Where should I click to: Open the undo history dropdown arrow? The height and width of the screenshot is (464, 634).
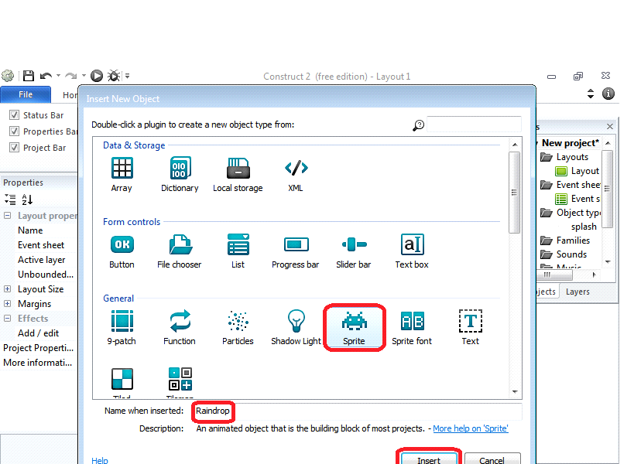tap(58, 76)
